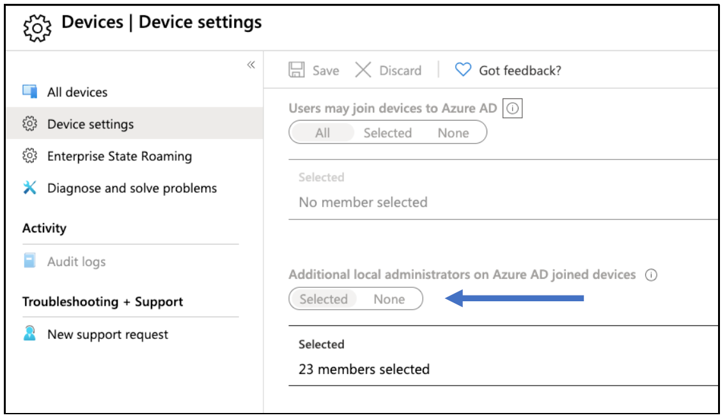
Task: Click the Enterprise State Roaming gear icon
Action: 29,156
